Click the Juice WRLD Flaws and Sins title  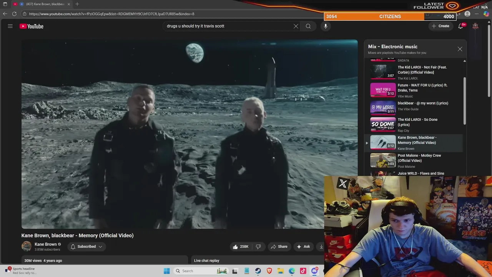coord(421,174)
